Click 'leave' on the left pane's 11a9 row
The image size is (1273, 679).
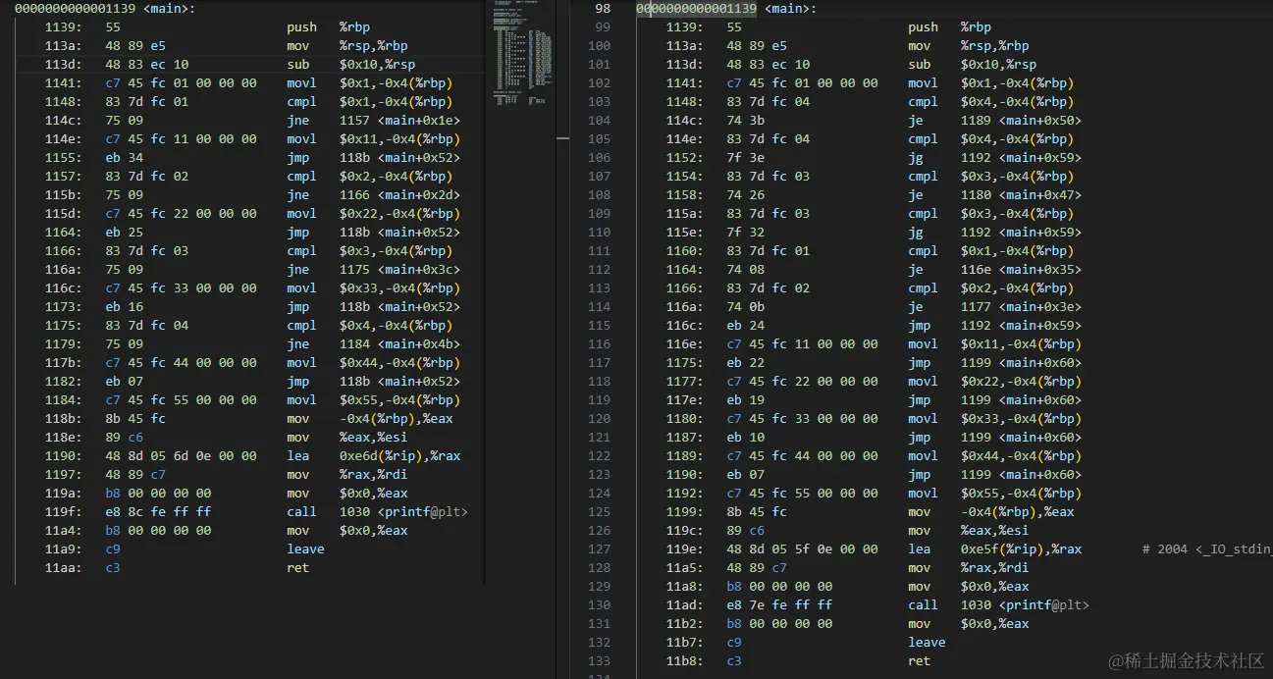click(305, 549)
